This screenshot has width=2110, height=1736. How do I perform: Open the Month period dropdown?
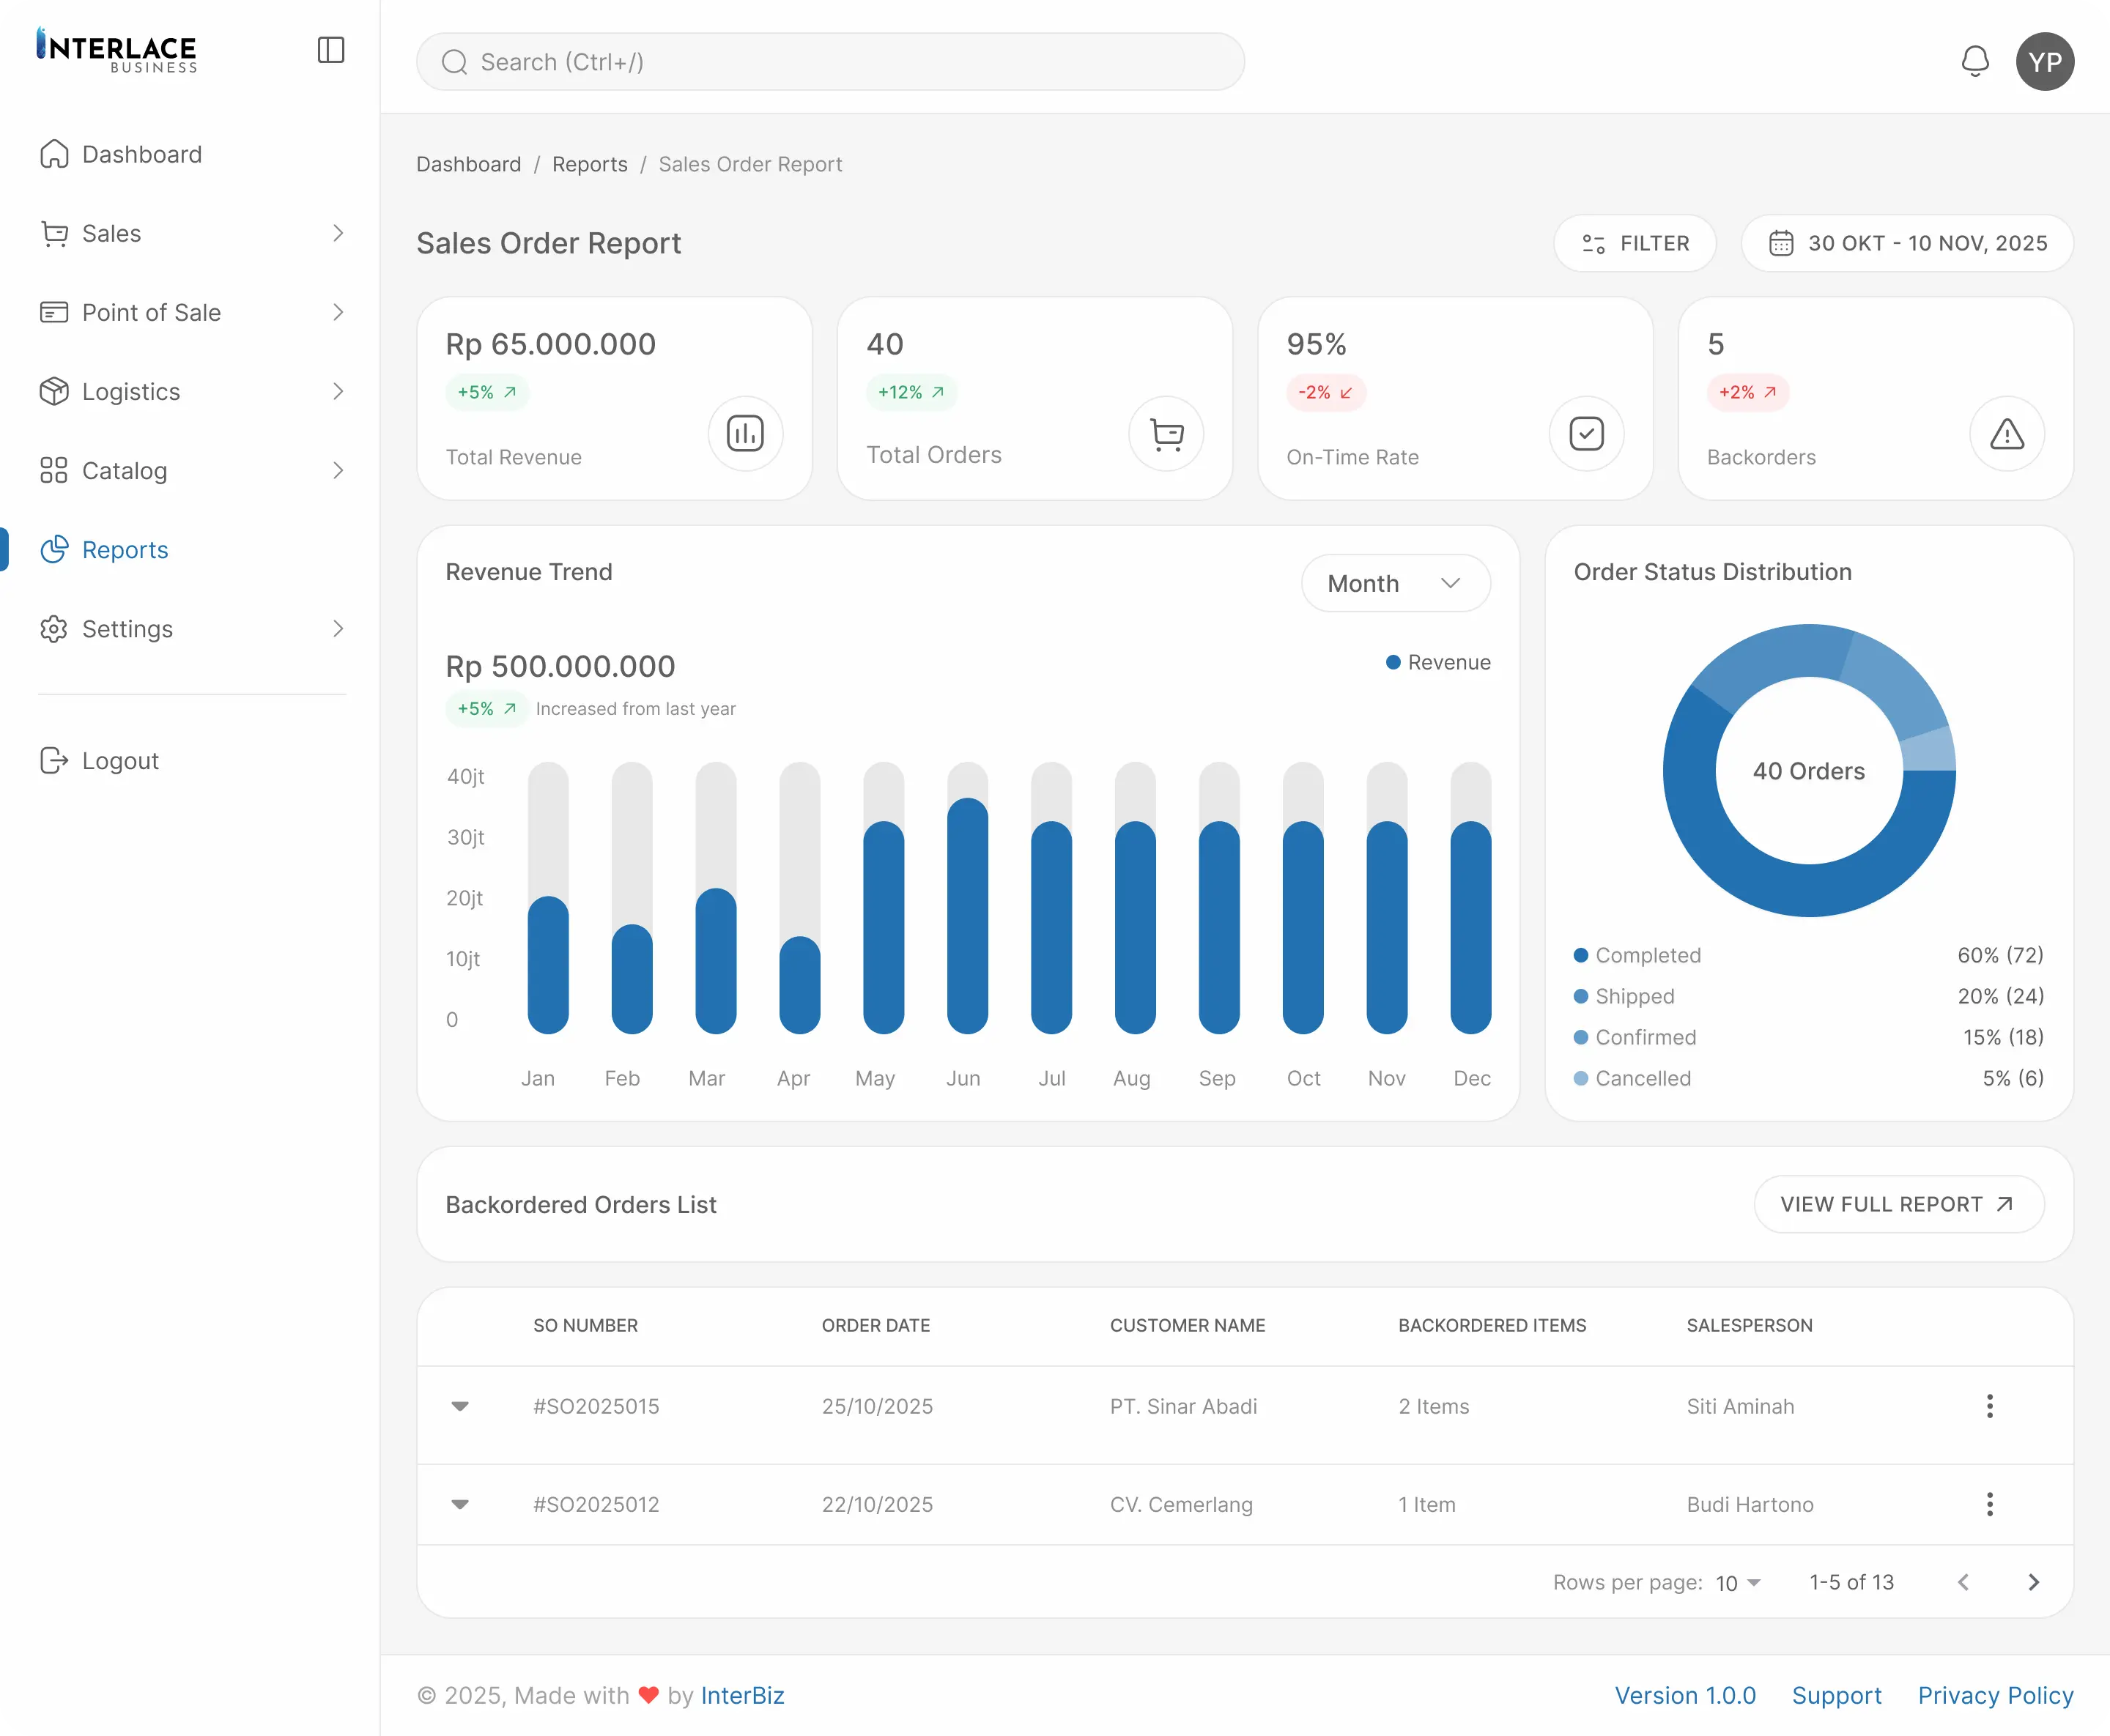point(1395,583)
